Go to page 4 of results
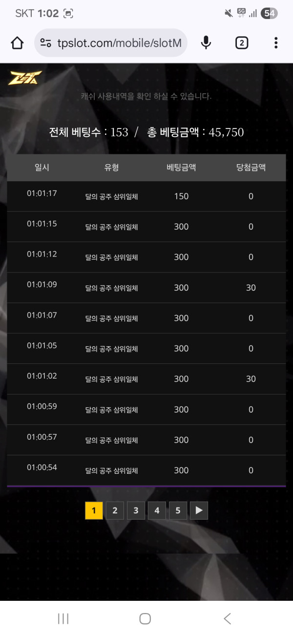This screenshot has height=635, width=293. (x=157, y=510)
